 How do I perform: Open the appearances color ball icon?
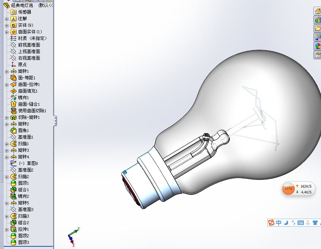click(317, 46)
